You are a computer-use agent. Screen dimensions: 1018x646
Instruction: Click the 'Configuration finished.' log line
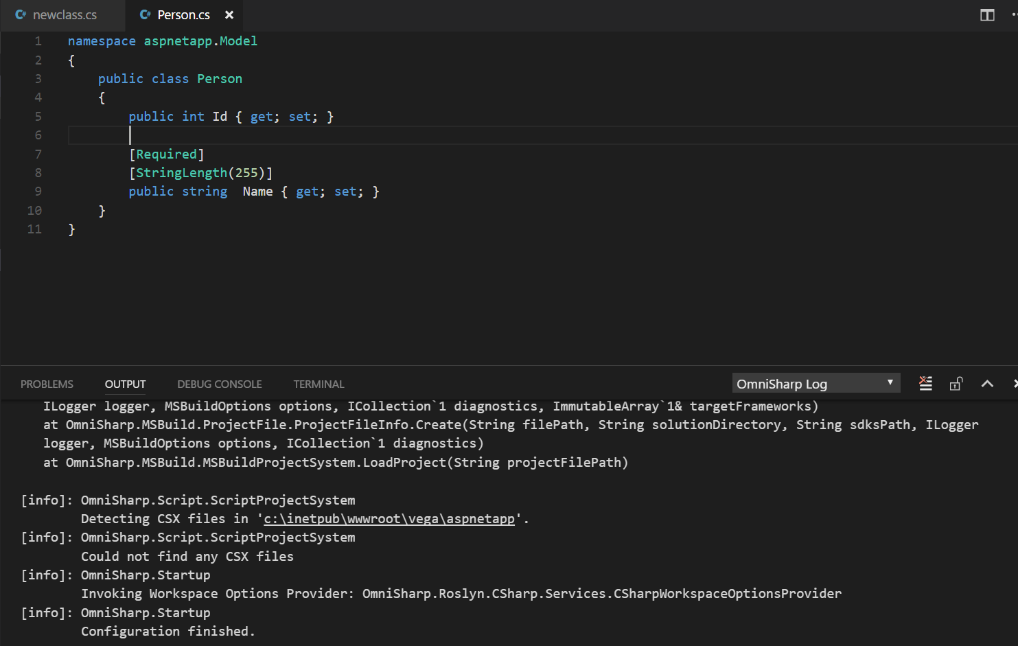coord(168,632)
